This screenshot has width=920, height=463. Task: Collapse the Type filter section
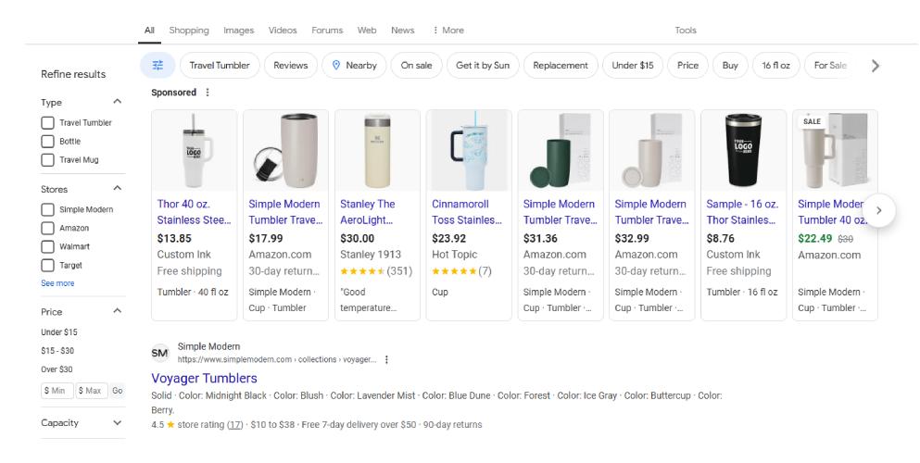click(x=117, y=102)
